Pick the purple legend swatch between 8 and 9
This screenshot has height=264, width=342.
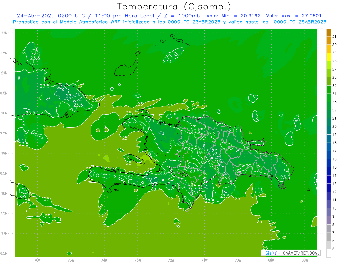click(329, 220)
